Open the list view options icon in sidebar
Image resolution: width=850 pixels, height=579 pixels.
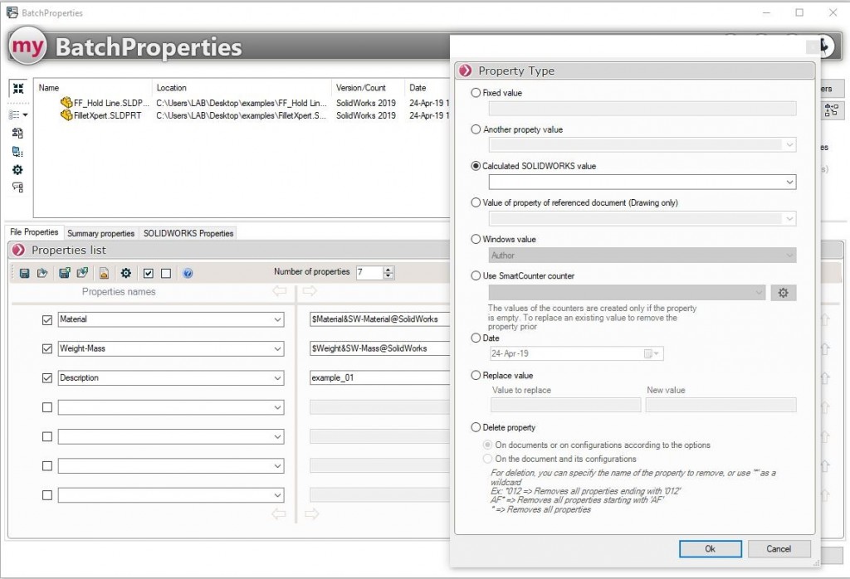[18, 114]
